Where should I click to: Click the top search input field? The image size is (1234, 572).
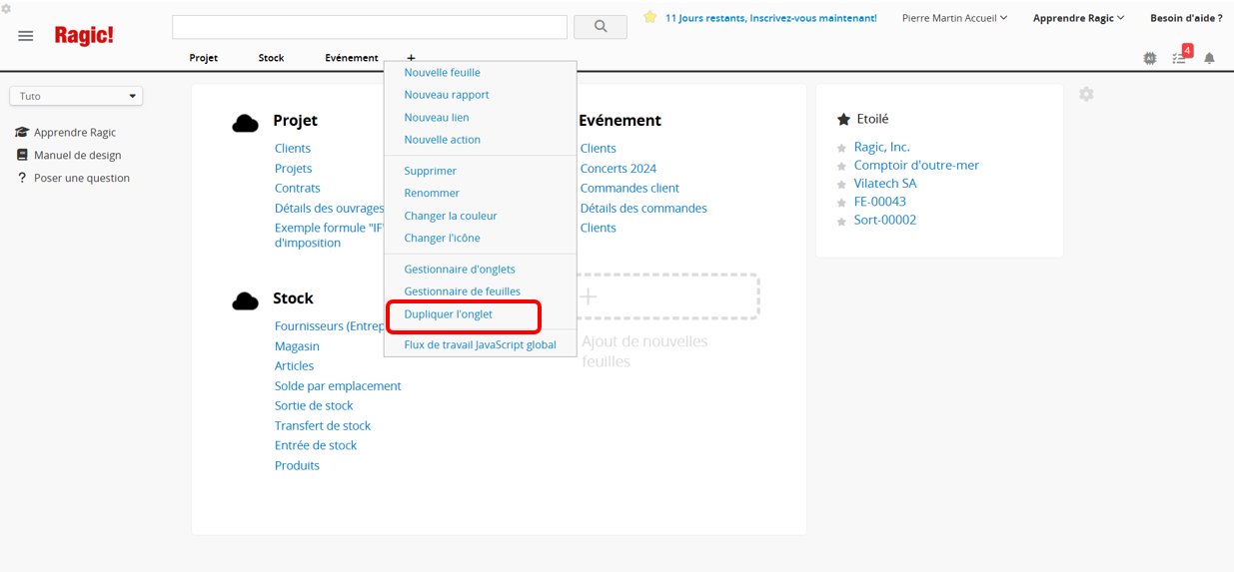(370, 27)
